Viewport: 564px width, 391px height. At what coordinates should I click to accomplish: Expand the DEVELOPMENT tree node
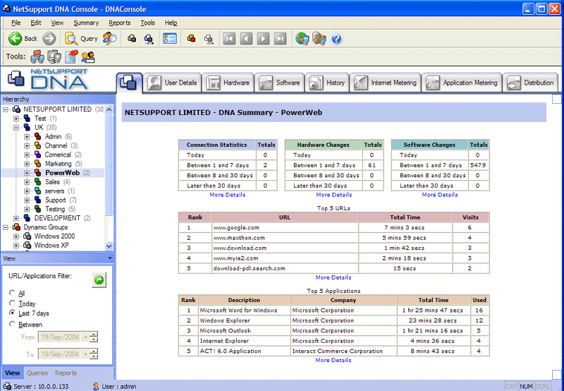click(16, 218)
